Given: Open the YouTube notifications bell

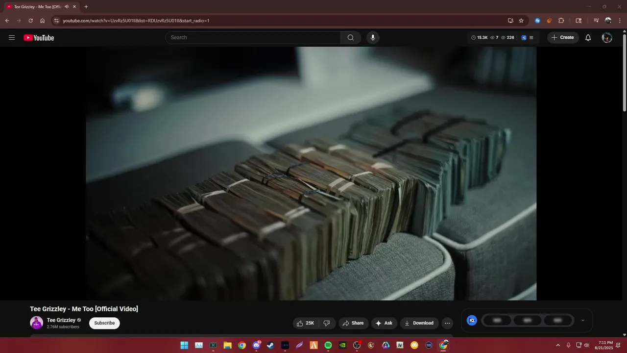Looking at the screenshot, I should [x=588, y=37].
